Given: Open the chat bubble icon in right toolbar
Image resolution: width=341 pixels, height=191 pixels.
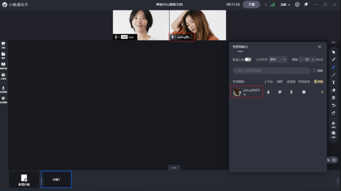Looking at the screenshot, I should click(x=334, y=134).
